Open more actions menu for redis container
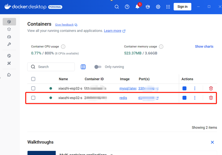Screen dimensions: 222x155 point(195,98)
